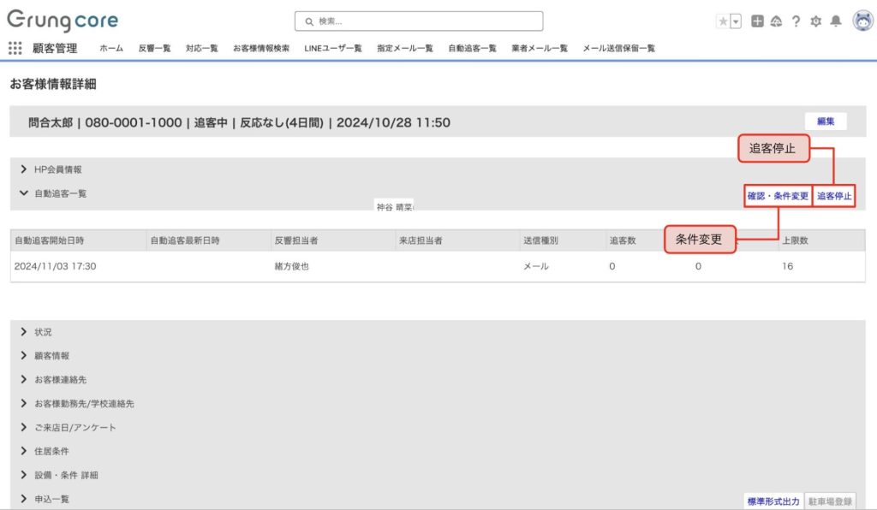
Task: Click the 確認・条件変更 button
Action: (778, 196)
